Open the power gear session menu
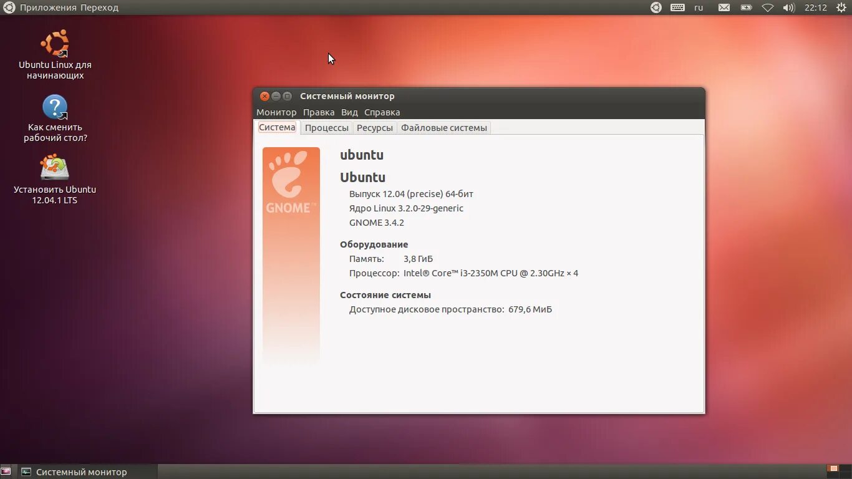Image resolution: width=852 pixels, height=479 pixels. [x=841, y=7]
